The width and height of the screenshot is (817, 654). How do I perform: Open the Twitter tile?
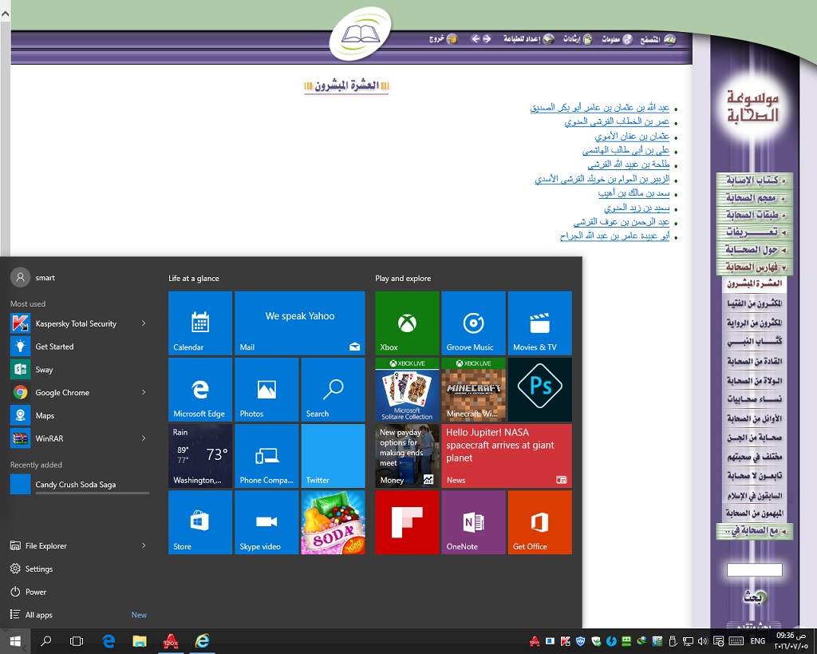[x=333, y=456]
